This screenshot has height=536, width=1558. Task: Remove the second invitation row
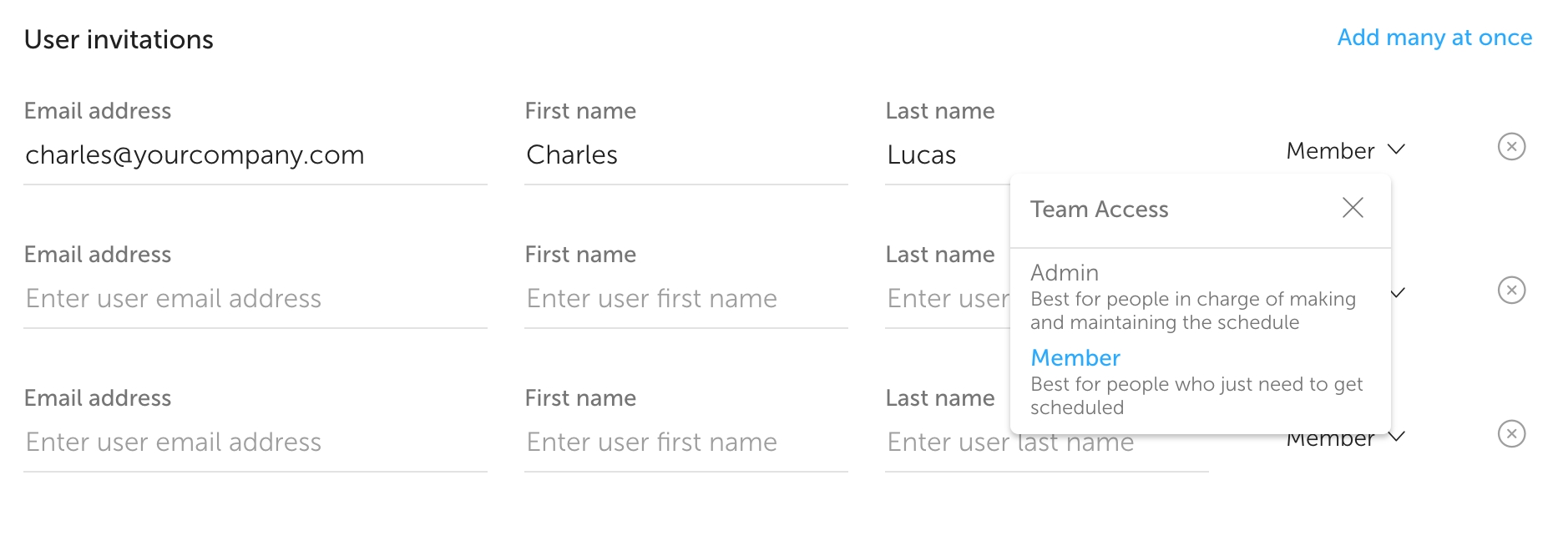1511,291
